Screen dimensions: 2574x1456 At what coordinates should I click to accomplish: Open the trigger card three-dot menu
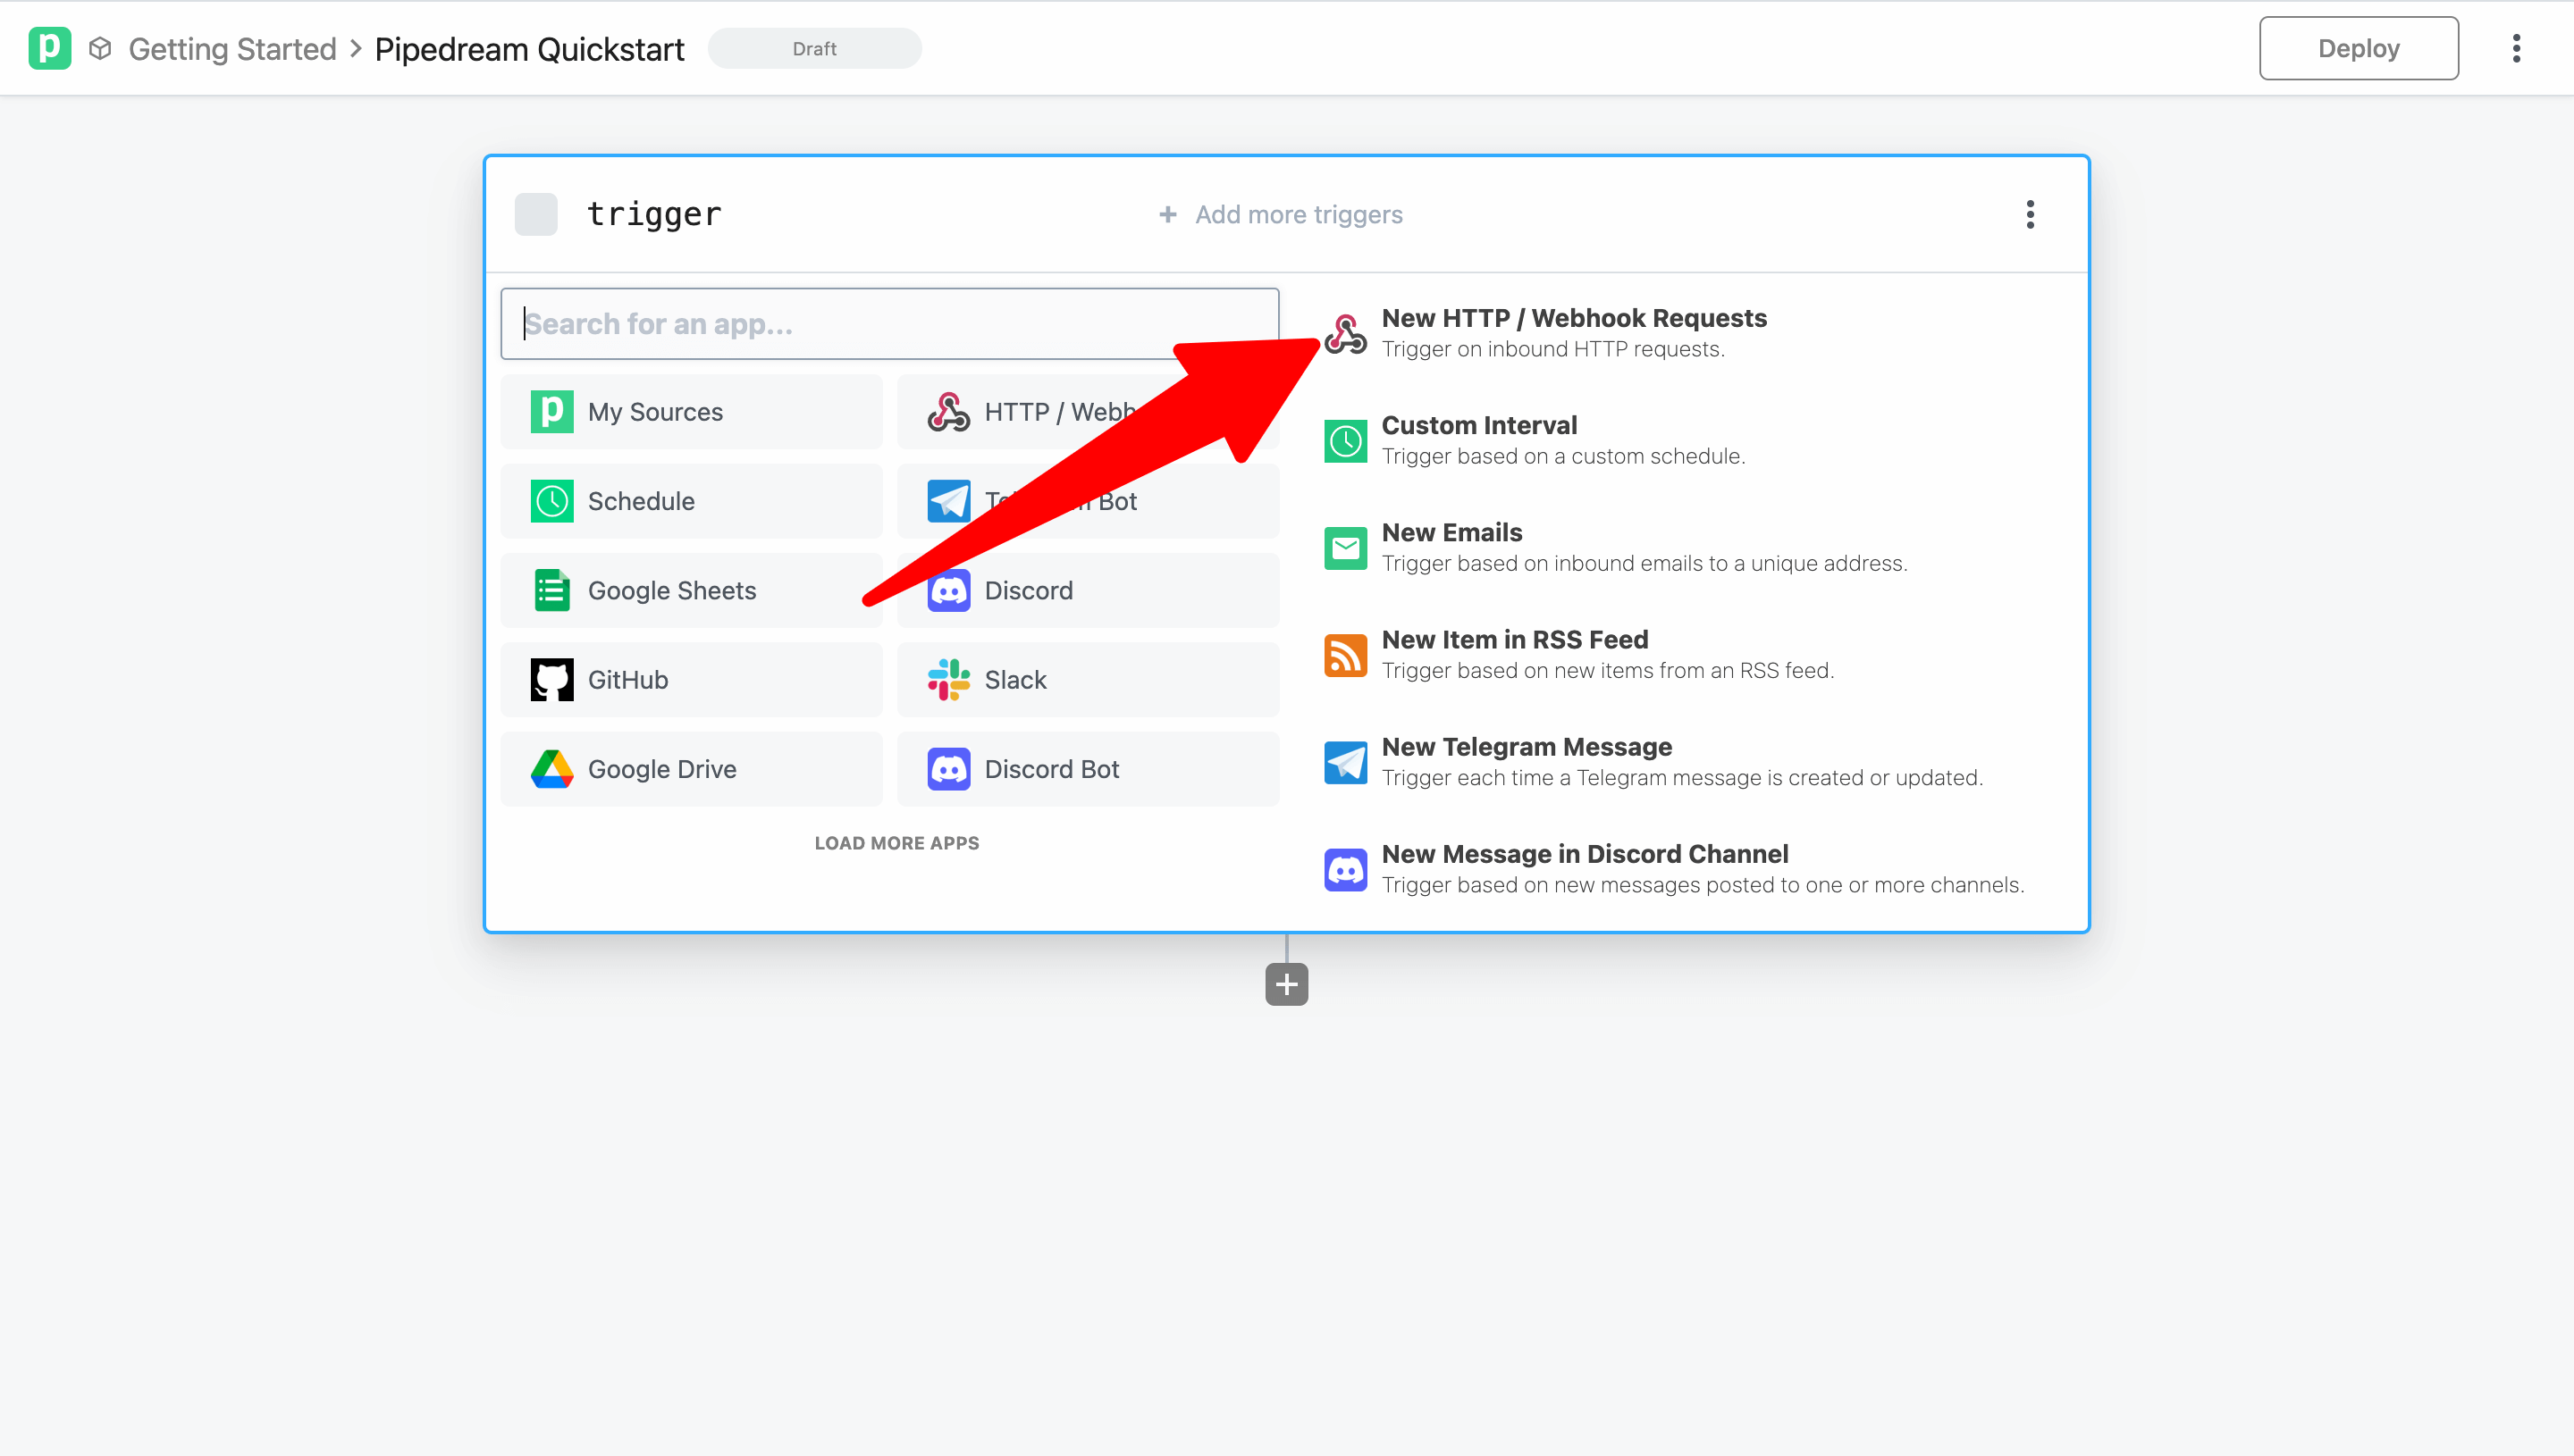[2030, 213]
